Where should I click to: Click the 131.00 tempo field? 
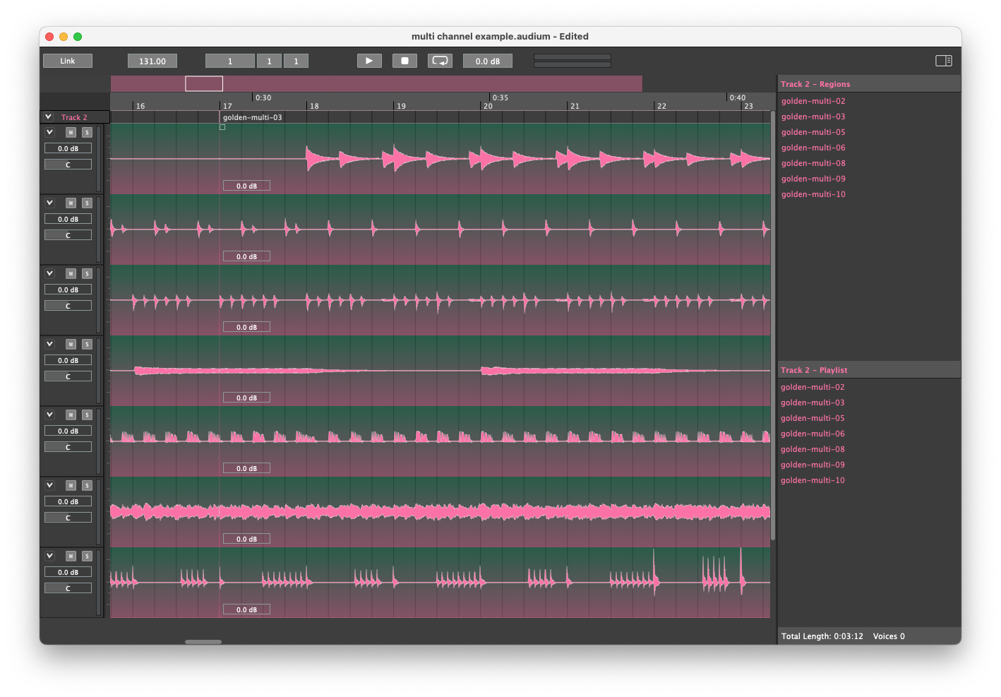pyautogui.click(x=152, y=61)
